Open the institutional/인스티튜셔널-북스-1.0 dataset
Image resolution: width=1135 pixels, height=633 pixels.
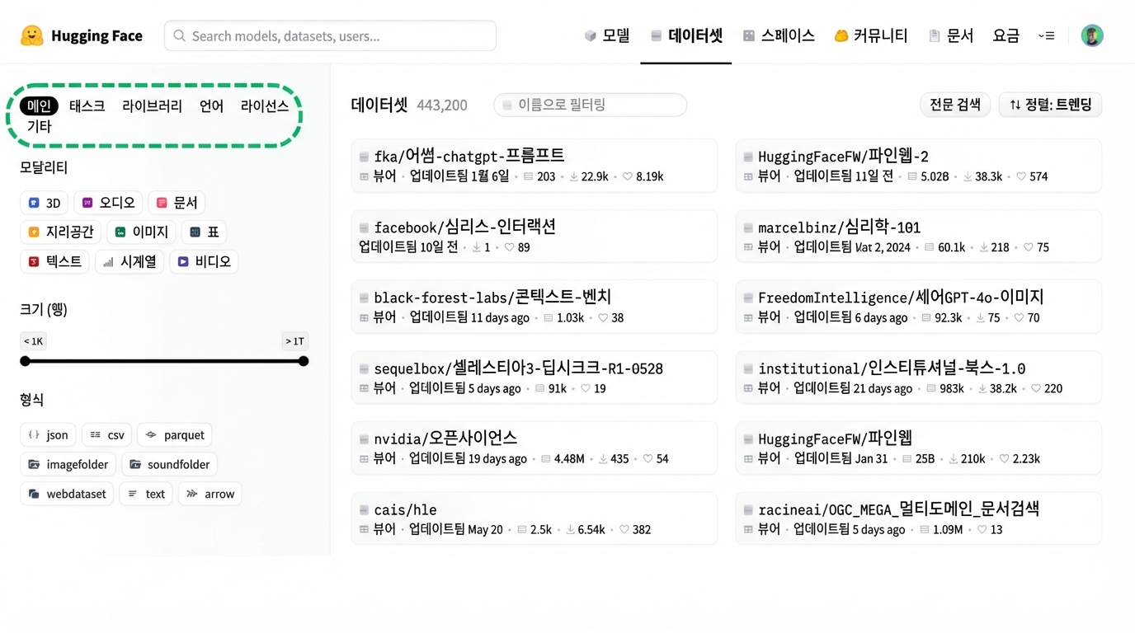[x=918, y=377]
